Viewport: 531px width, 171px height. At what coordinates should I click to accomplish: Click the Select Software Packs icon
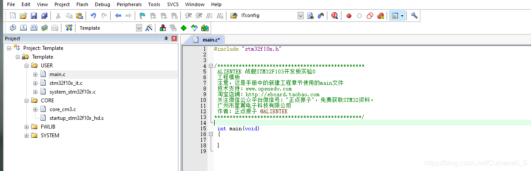(x=194, y=28)
